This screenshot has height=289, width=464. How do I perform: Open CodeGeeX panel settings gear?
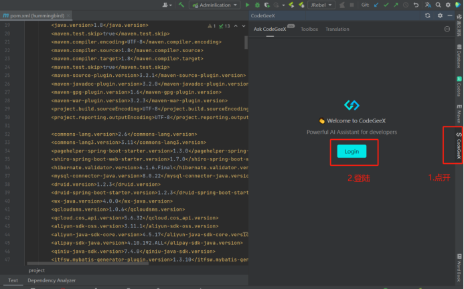coord(440,15)
